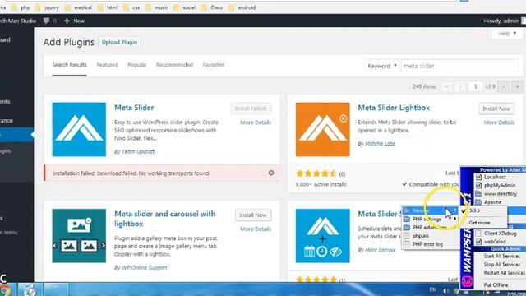The image size is (526, 296).
Task: Click the orange Meta Slider Lightbox logo
Action: coord(323,129)
